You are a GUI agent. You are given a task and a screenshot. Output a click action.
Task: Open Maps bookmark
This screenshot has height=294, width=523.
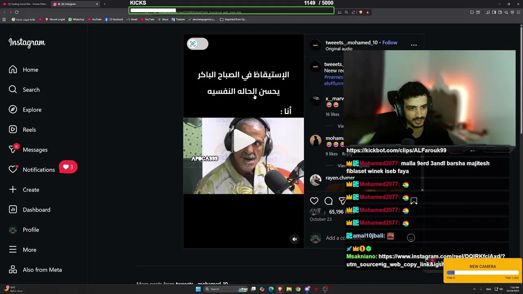click(163, 19)
